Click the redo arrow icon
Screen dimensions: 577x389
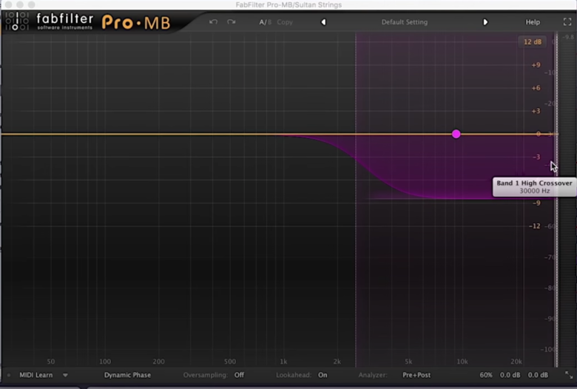pos(231,21)
